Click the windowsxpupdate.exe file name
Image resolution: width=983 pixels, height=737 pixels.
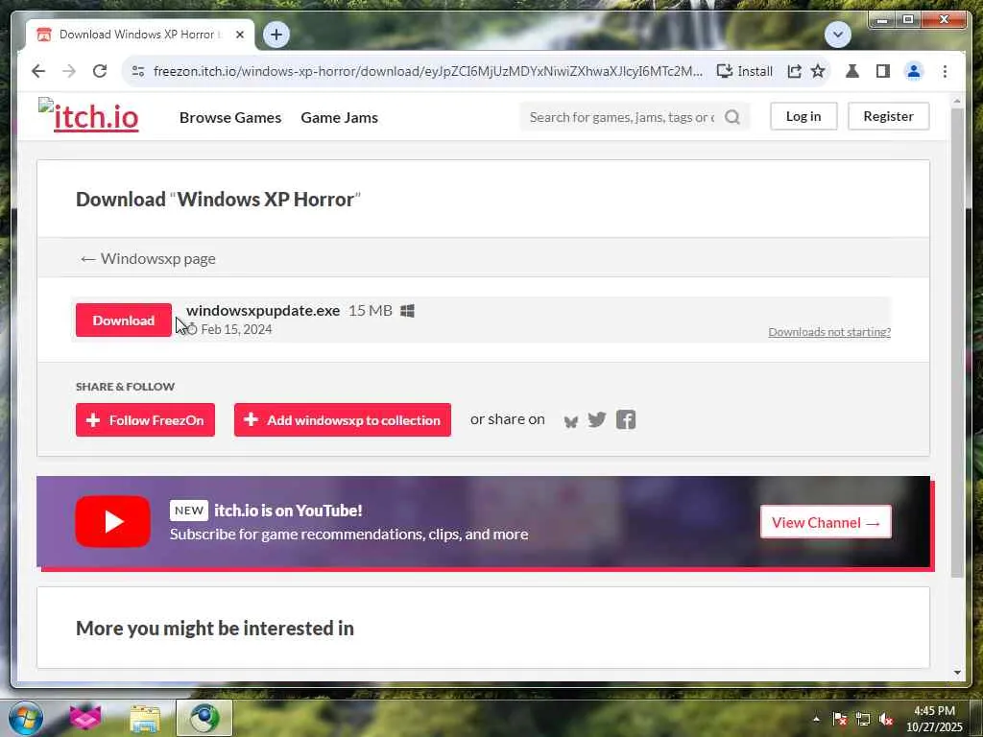click(x=263, y=310)
